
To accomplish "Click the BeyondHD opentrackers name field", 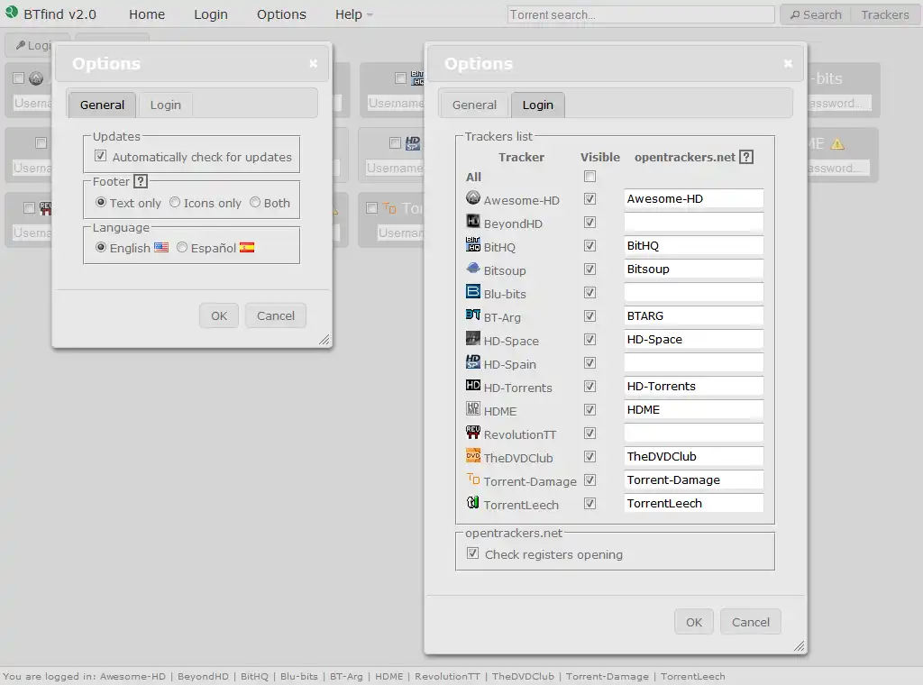I will coord(693,223).
